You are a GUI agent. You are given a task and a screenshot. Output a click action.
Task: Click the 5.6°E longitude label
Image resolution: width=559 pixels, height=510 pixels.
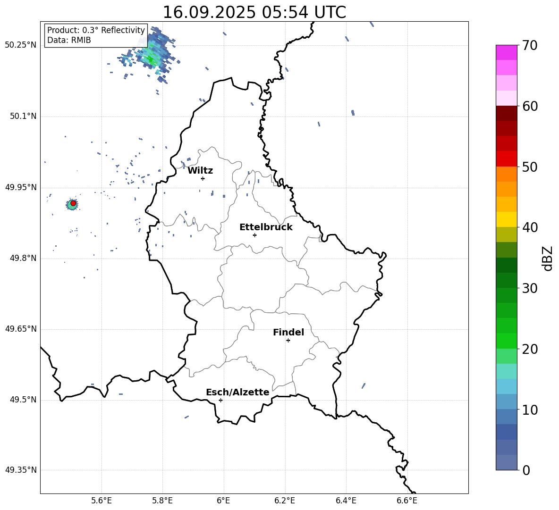(x=102, y=501)
